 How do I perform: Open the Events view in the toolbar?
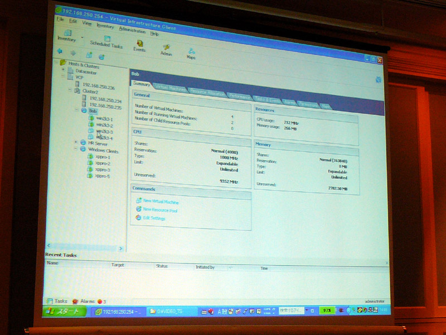(x=139, y=46)
